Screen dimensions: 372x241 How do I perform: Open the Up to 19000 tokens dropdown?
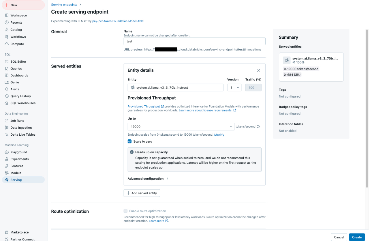tap(181, 126)
